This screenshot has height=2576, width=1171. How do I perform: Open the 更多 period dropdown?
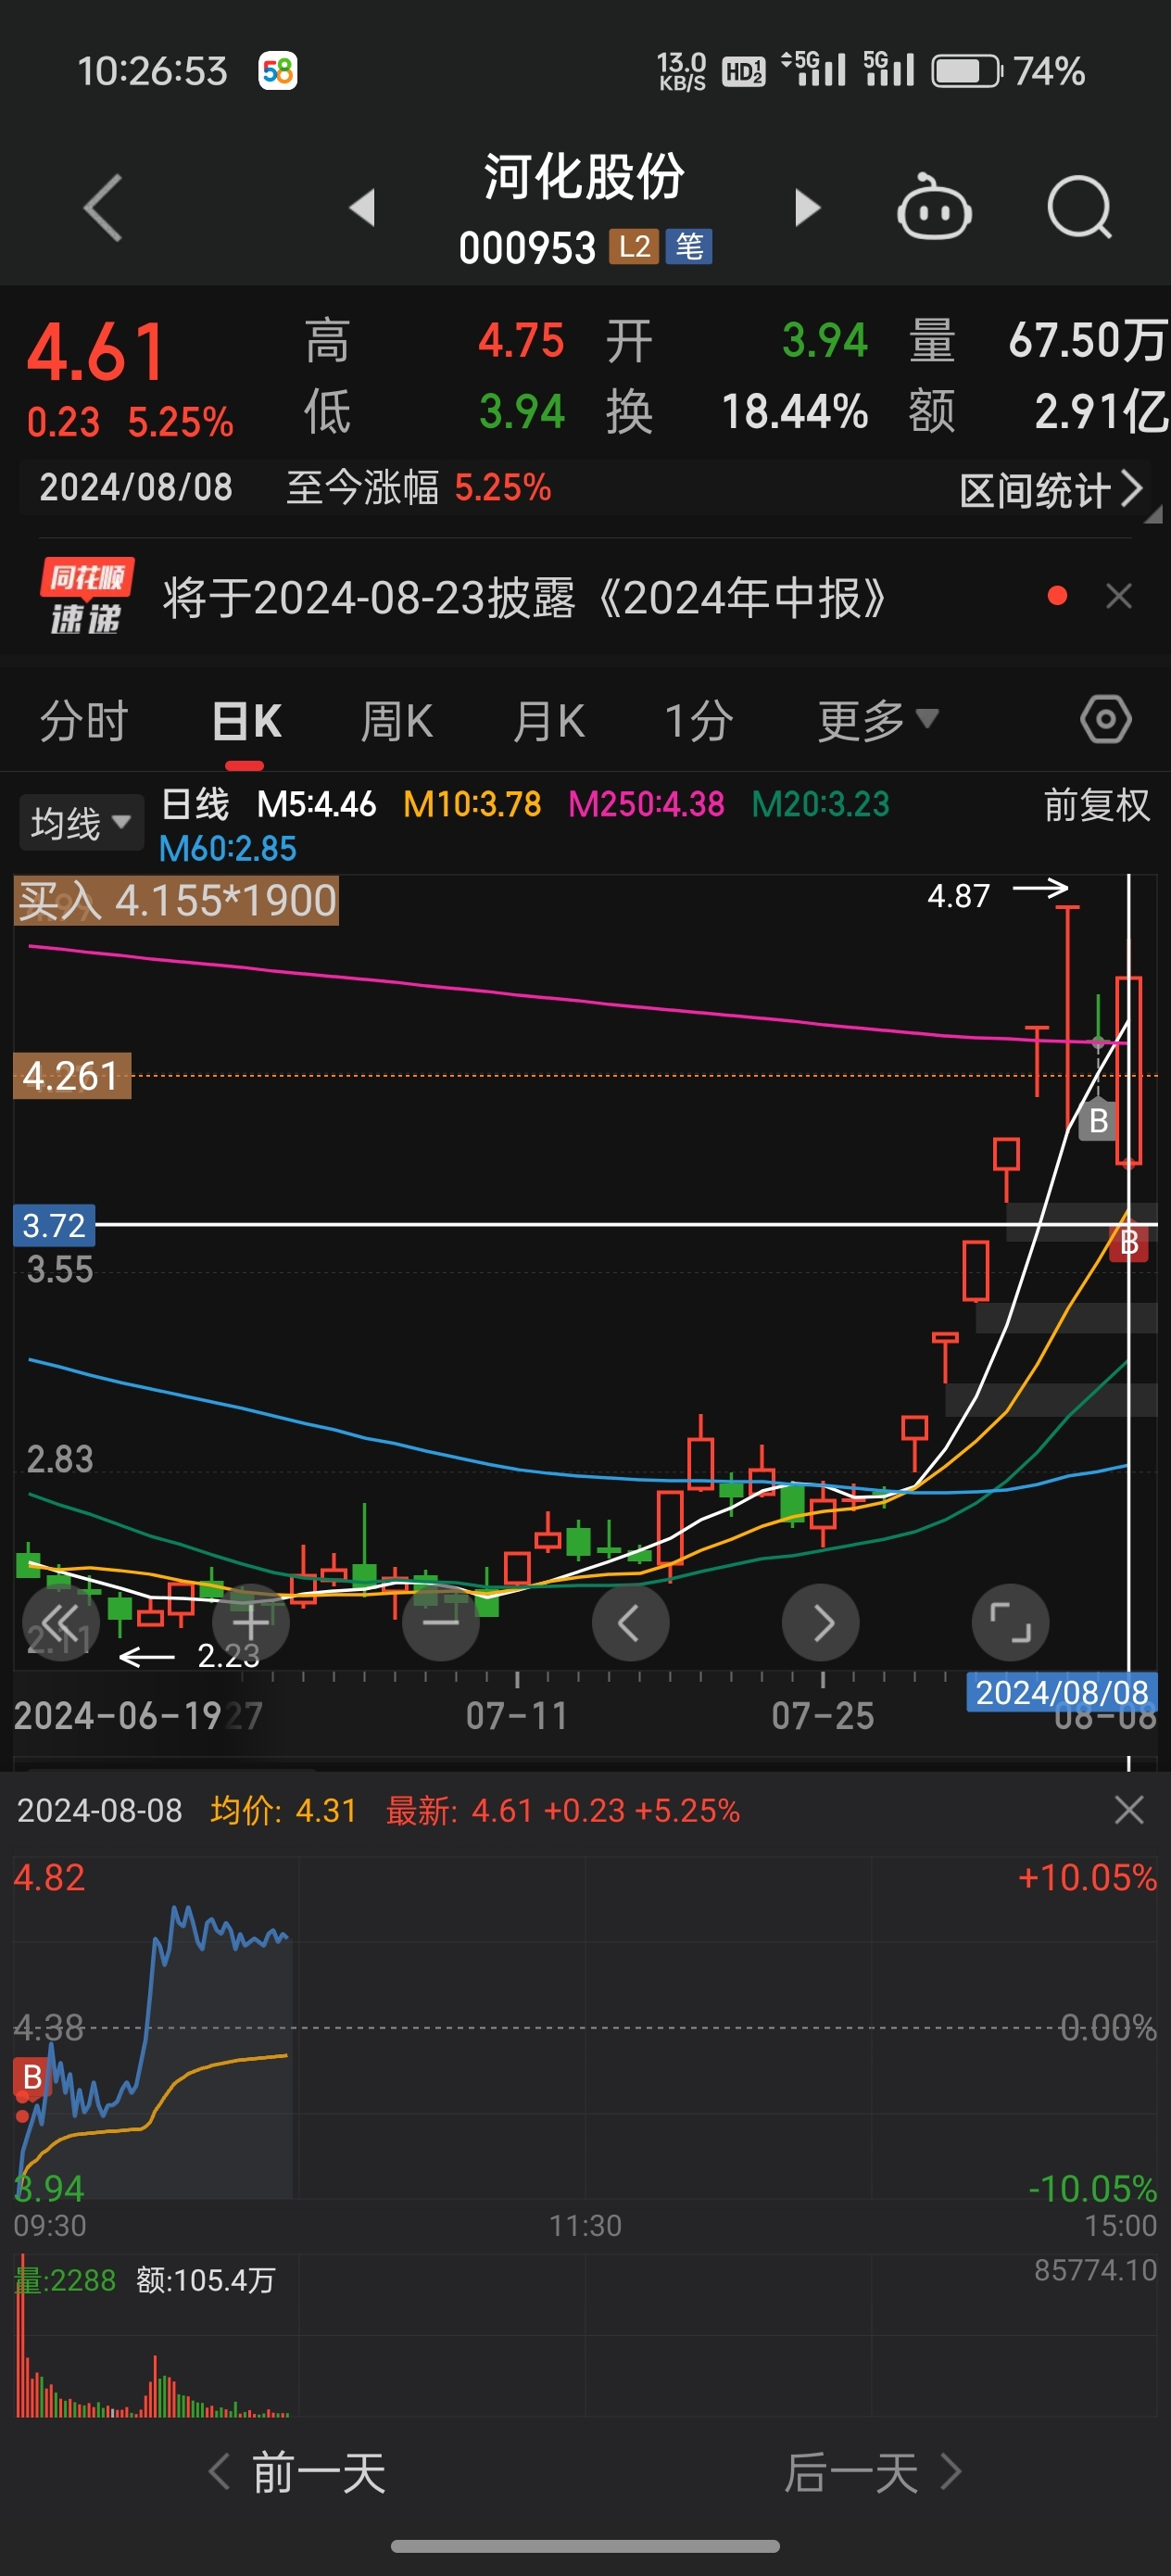[x=877, y=720]
